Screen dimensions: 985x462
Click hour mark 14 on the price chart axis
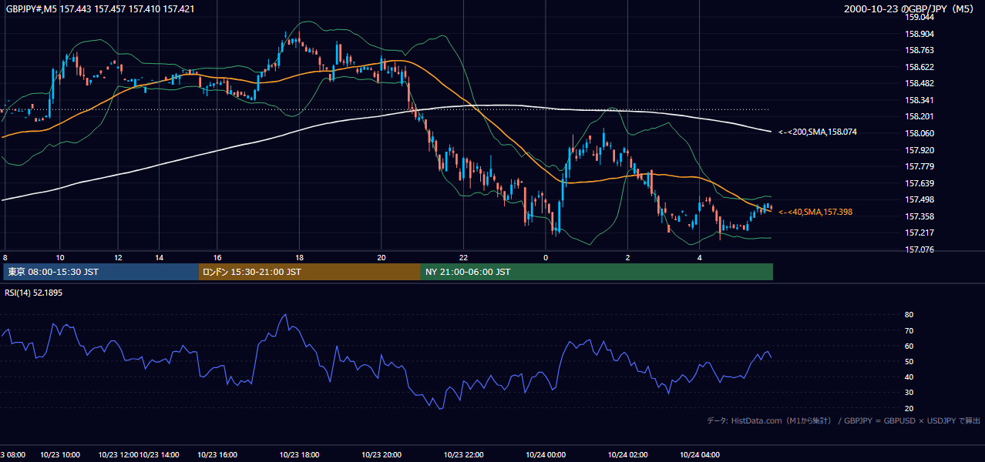[x=159, y=257]
